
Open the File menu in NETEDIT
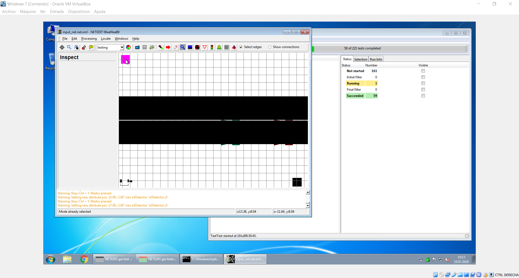coord(65,39)
